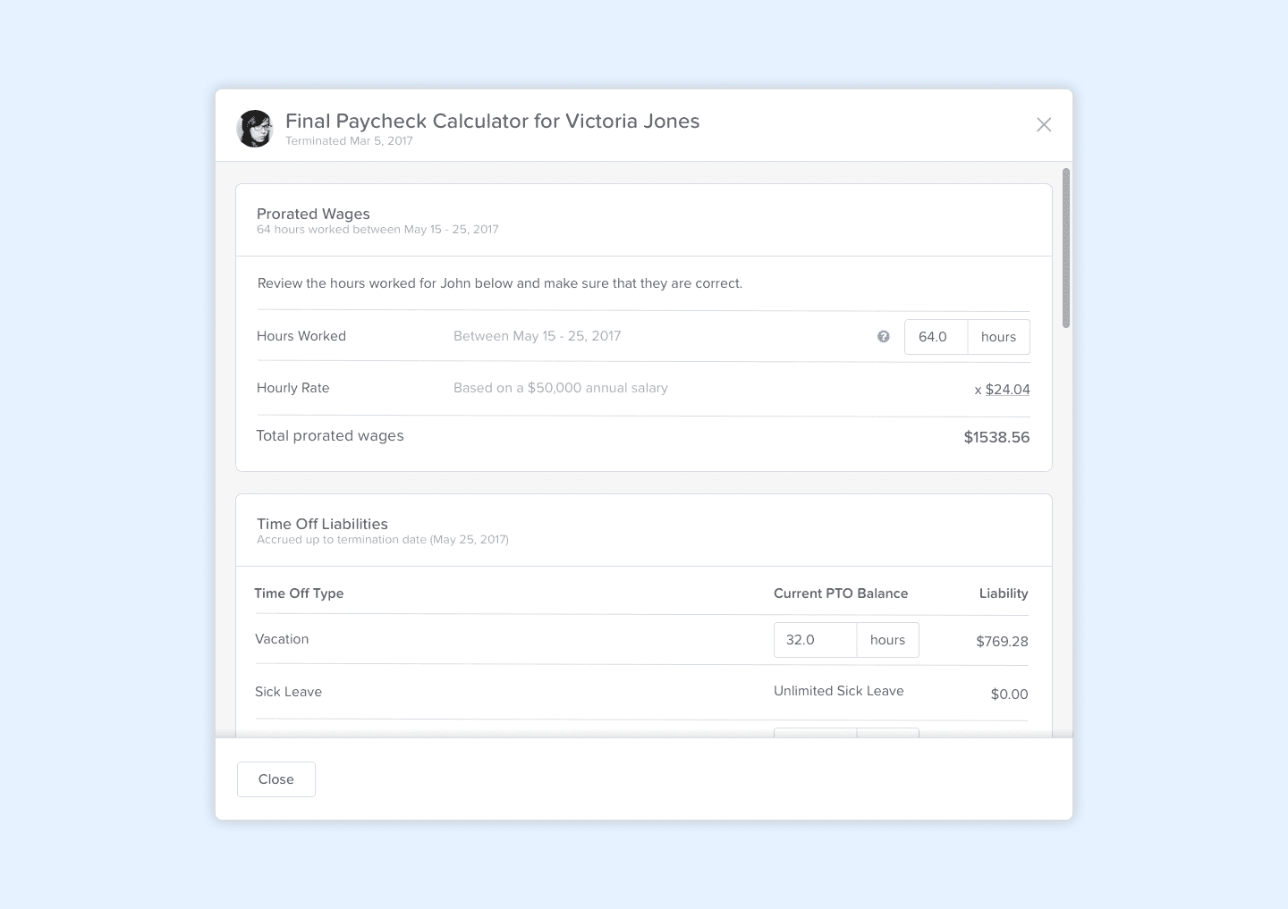
Task: Click the Vacation liability amount $769.28
Action: click(x=1002, y=641)
